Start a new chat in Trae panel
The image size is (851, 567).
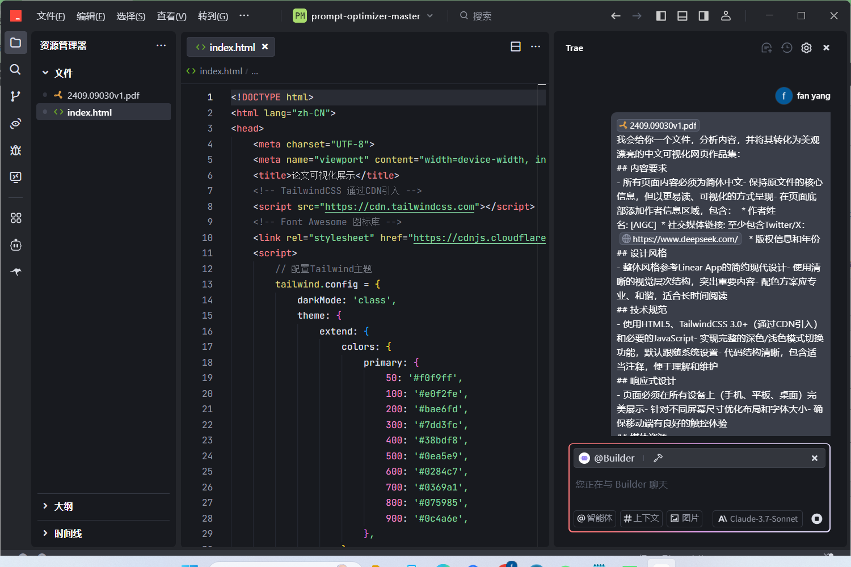[x=766, y=48]
